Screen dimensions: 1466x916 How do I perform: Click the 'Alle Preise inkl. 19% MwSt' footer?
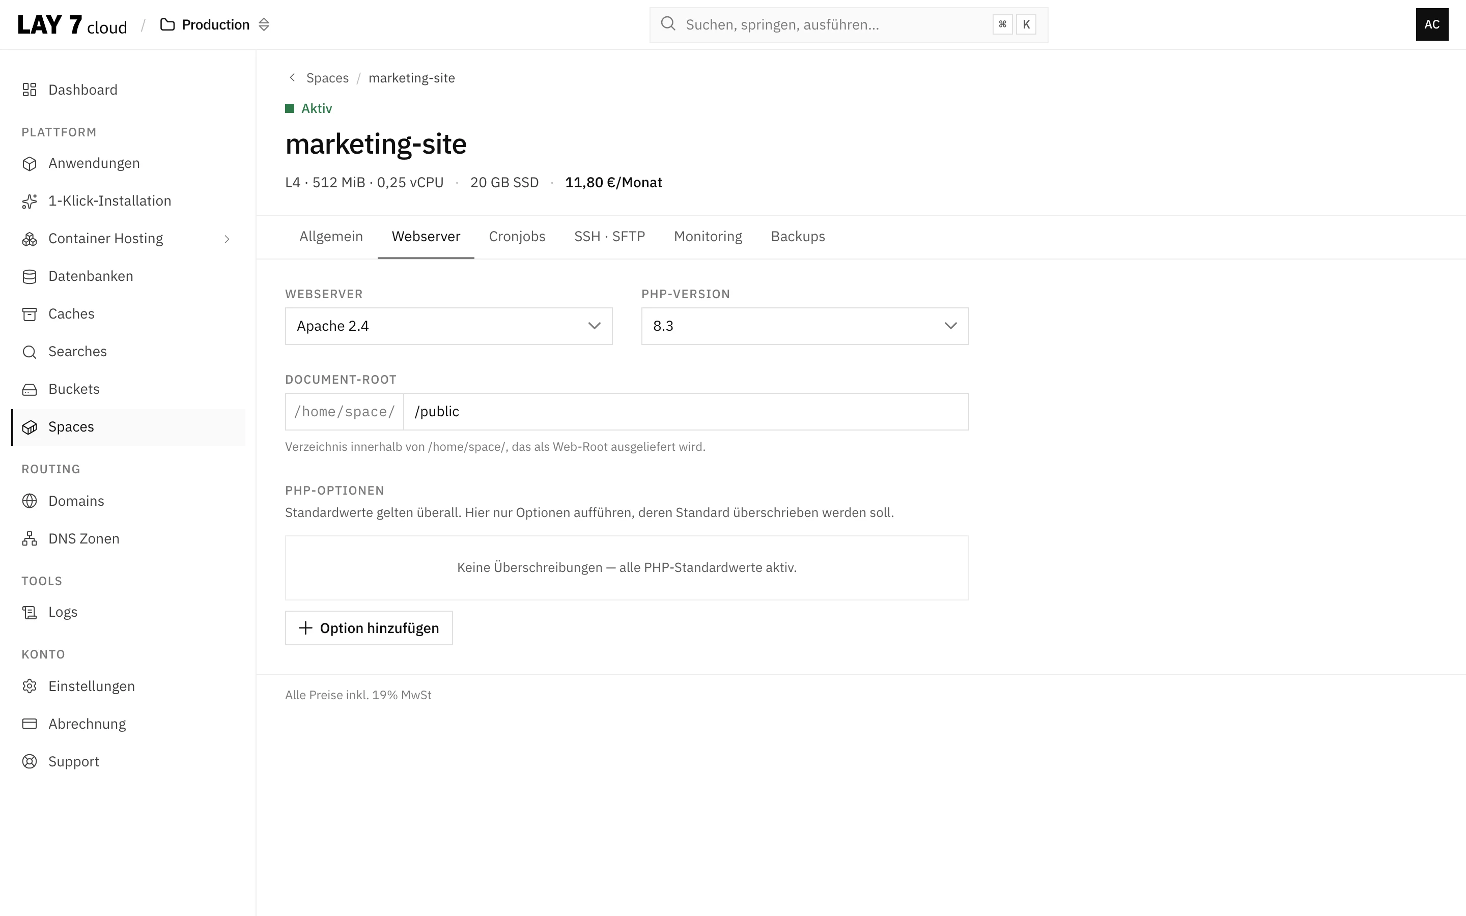359,696
